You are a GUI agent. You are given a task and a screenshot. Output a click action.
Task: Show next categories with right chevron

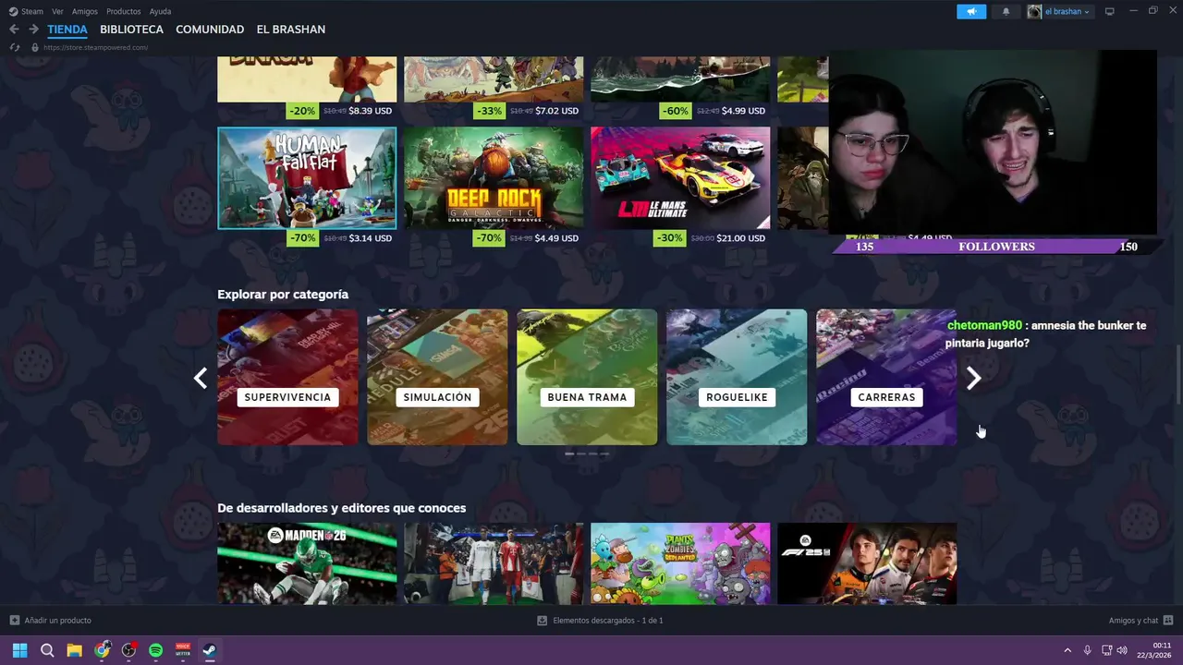pos(973,378)
